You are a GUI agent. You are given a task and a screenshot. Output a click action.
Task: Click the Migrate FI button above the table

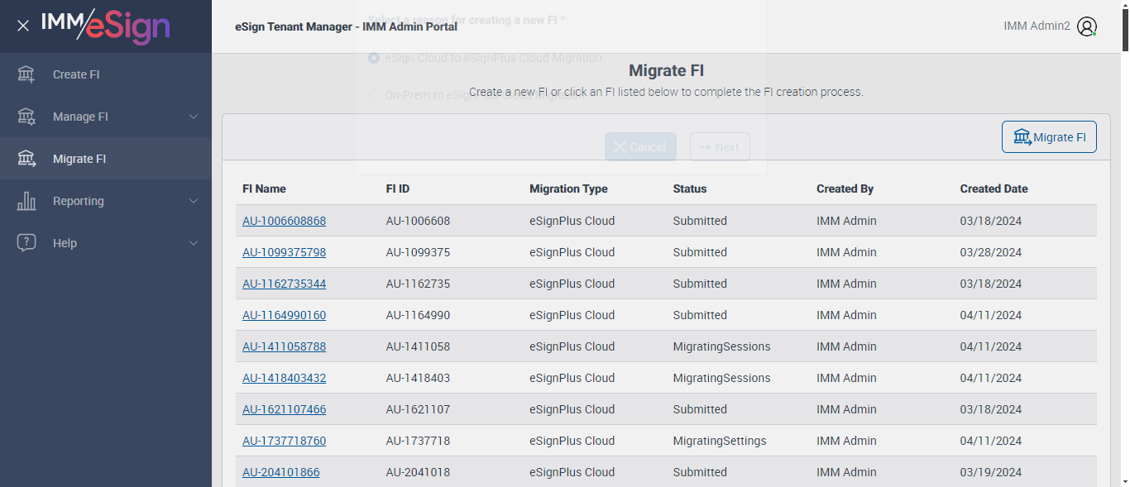click(1049, 137)
